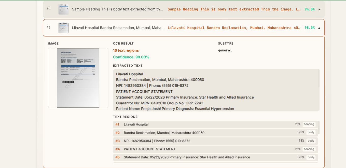
Task: Click the SUBTYPE section label
Action: pyautogui.click(x=226, y=44)
